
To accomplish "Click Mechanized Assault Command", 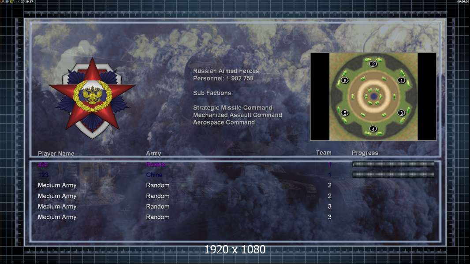I will (237, 115).
